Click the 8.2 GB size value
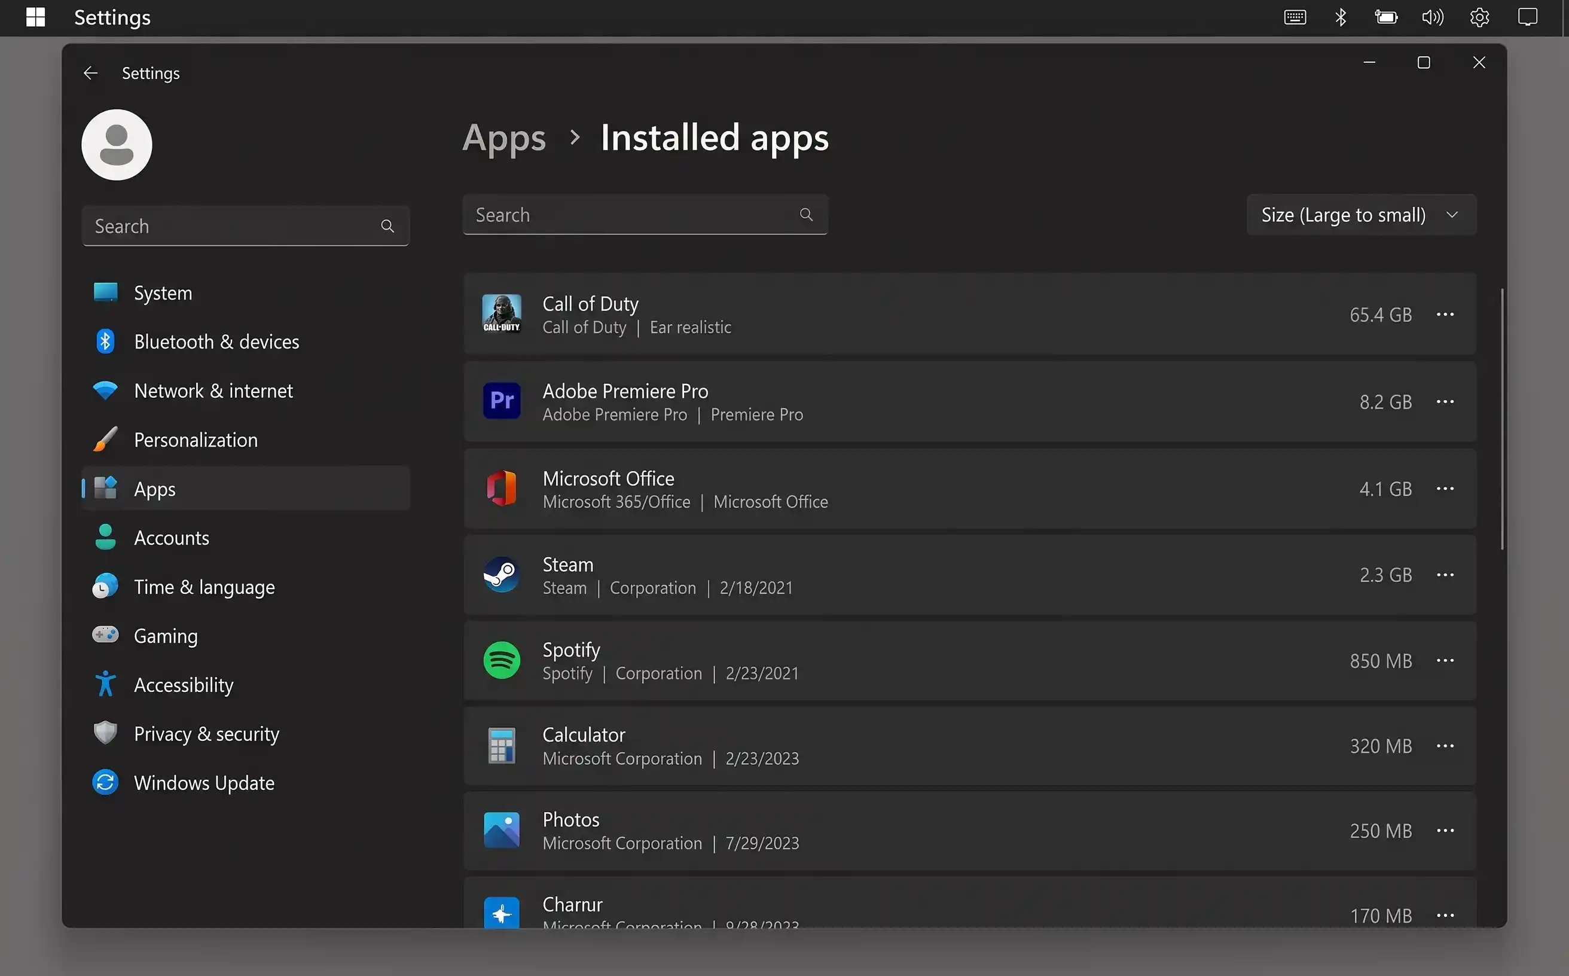 click(1385, 401)
